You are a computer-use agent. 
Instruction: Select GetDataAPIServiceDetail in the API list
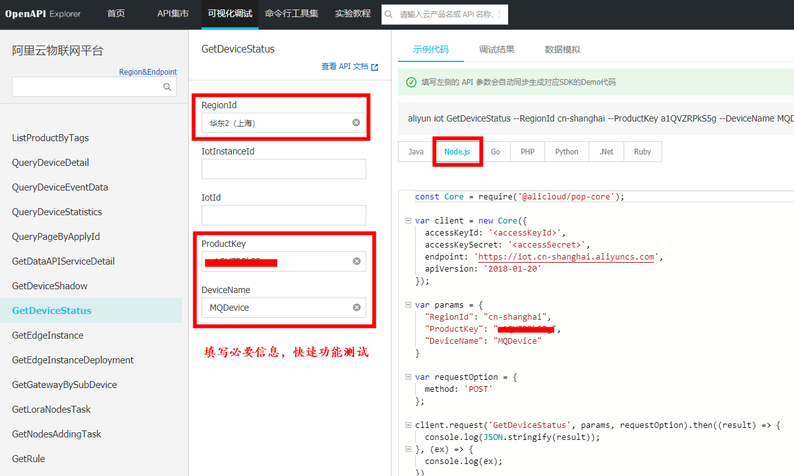63,261
